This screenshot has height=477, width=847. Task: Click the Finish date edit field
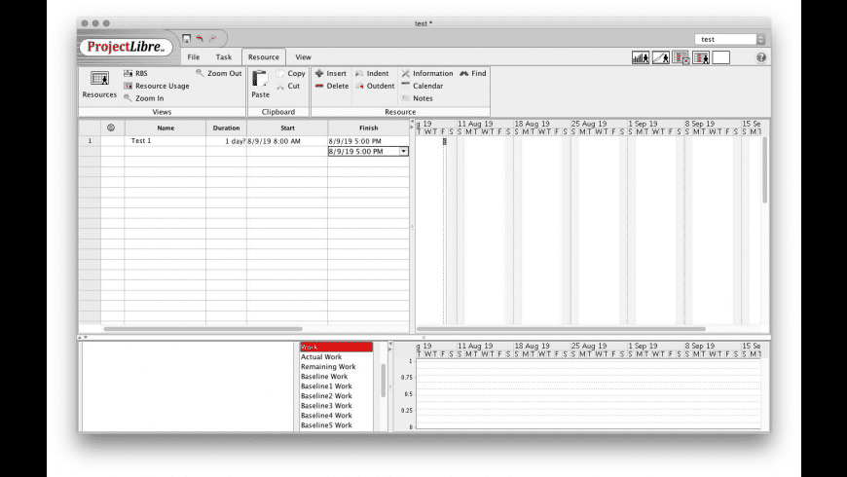[363, 151]
